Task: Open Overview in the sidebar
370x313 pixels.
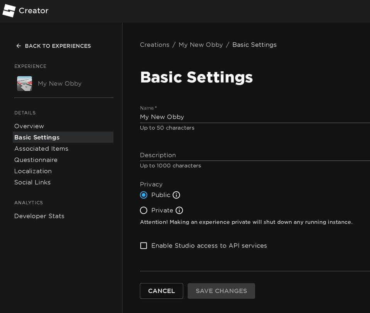Action: click(x=29, y=126)
